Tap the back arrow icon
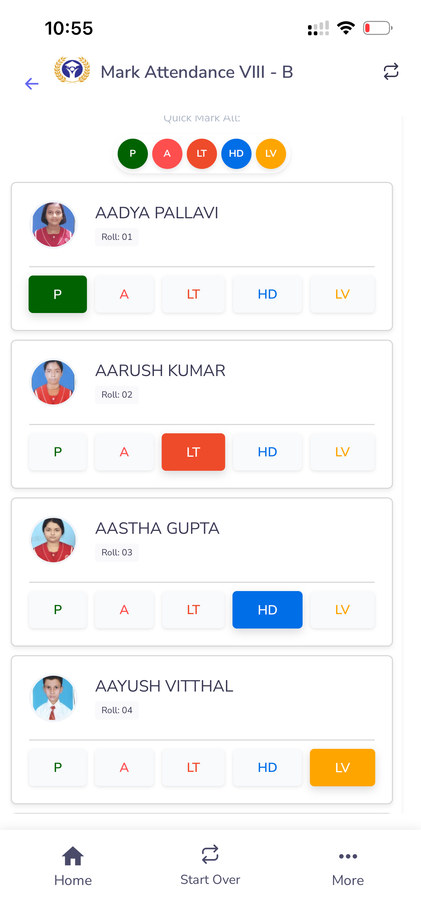Image resolution: width=421 pixels, height=912 pixels. coord(32,84)
